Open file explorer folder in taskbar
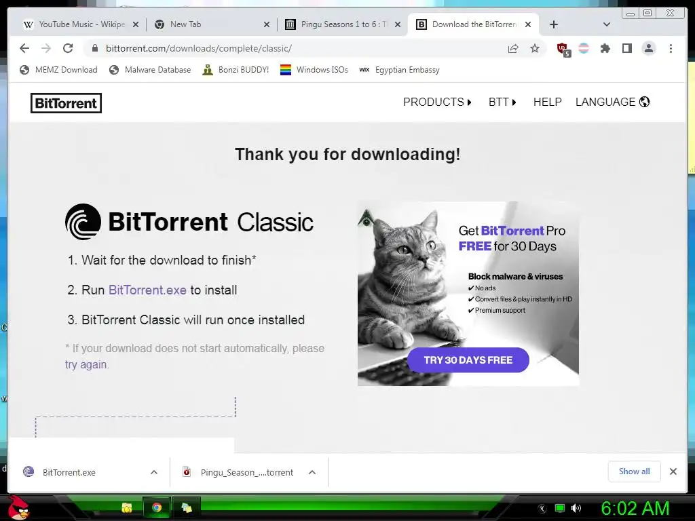 (127, 507)
